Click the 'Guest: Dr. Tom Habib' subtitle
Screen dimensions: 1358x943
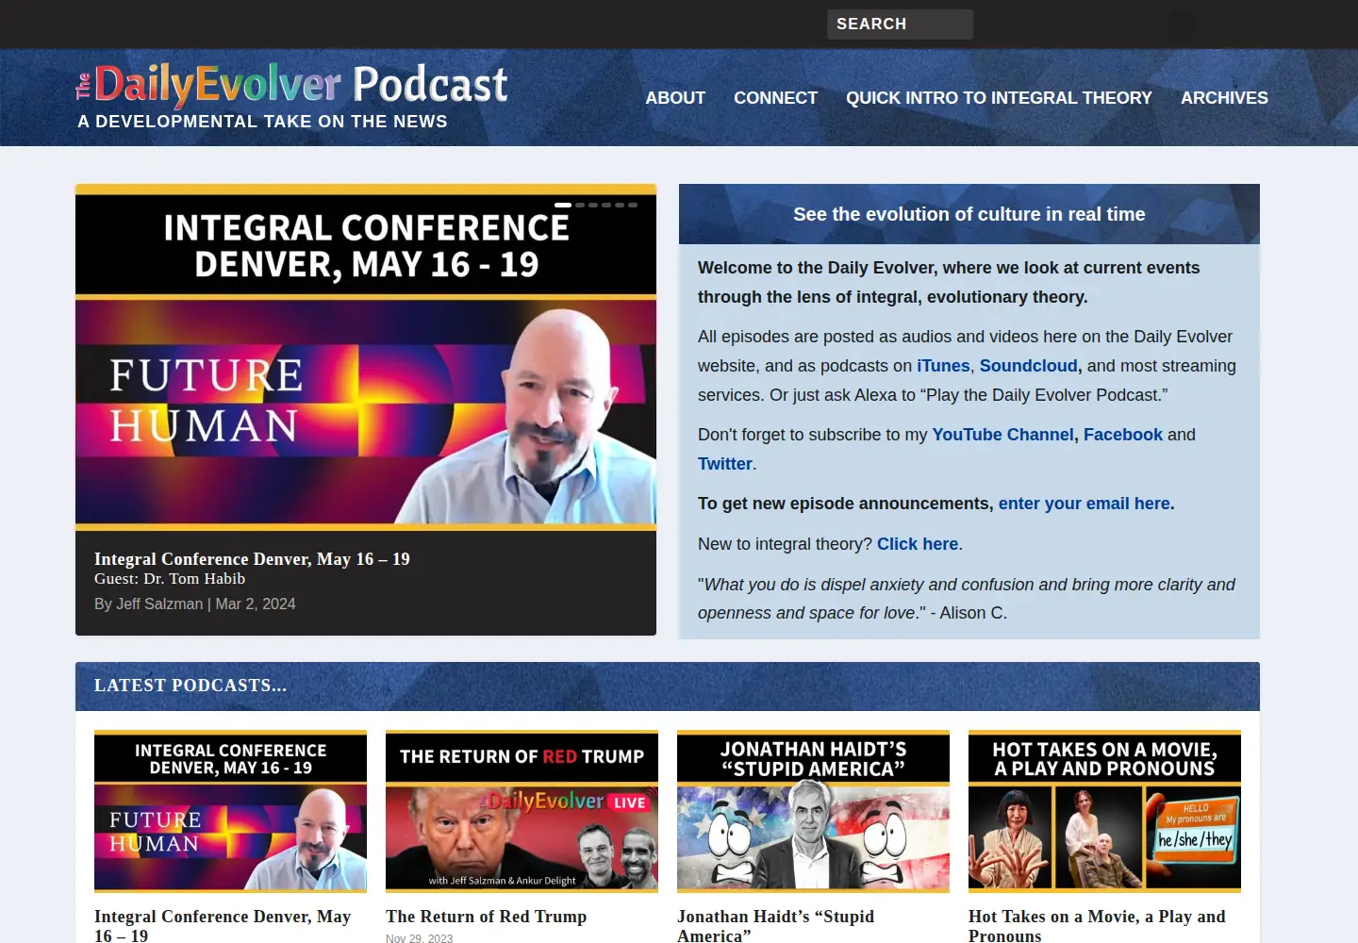[x=170, y=579]
